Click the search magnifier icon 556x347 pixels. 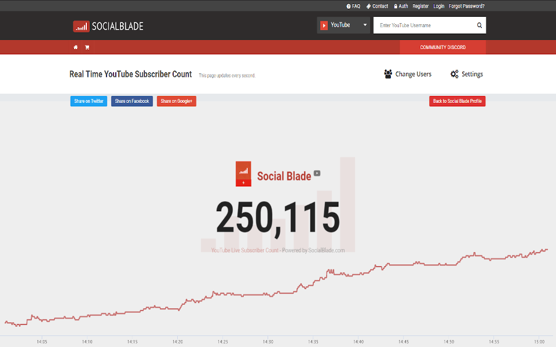pos(480,25)
